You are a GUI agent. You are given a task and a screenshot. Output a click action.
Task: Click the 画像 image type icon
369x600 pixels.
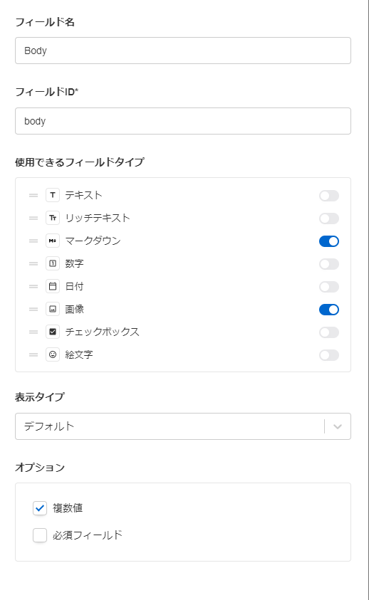point(53,309)
